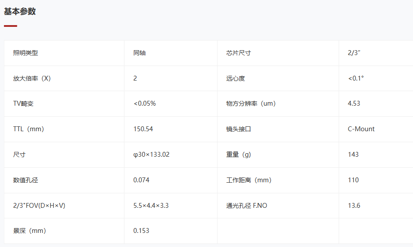Select the 重量（g）label
The width and height of the screenshot is (413, 247).
tap(239, 155)
